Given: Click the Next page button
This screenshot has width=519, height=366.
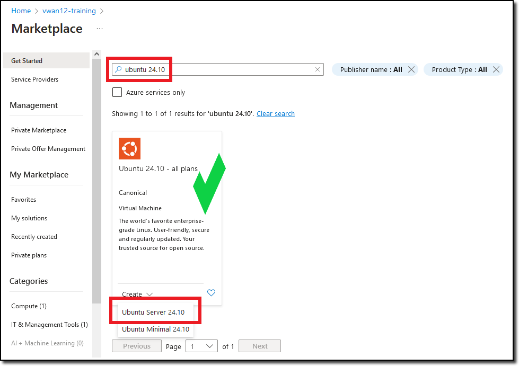Looking at the screenshot, I should click(260, 346).
